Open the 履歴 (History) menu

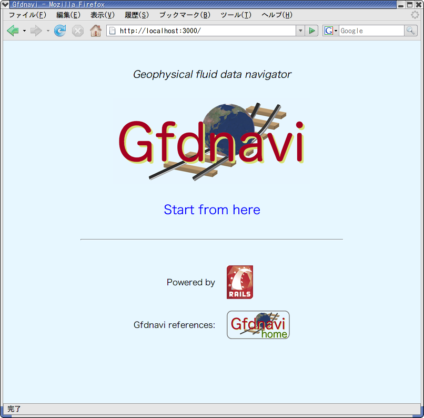pyautogui.click(x=136, y=15)
